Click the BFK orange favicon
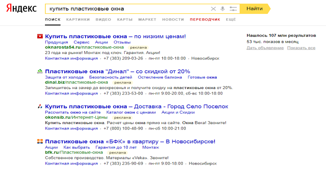326x169 pixels. 40,142
